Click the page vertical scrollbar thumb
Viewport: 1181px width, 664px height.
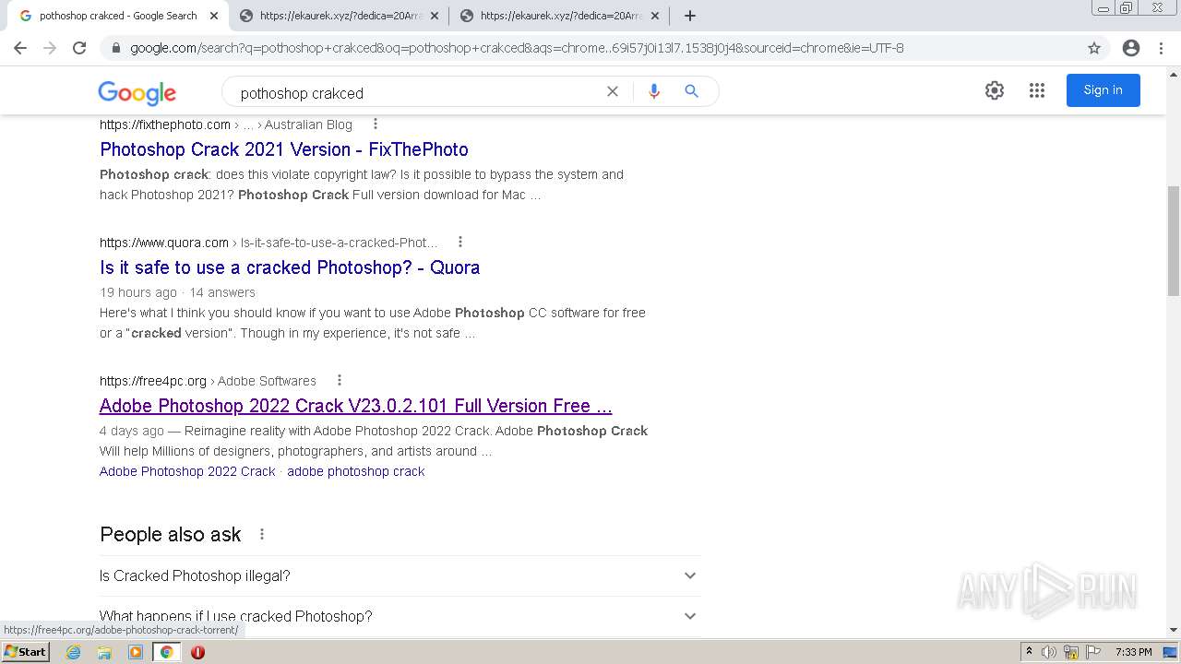pos(1173,240)
